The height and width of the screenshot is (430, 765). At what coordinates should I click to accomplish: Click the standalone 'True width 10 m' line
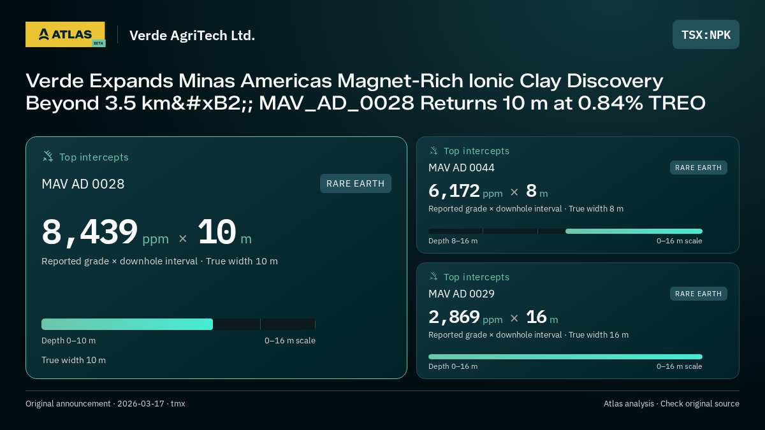(73, 361)
